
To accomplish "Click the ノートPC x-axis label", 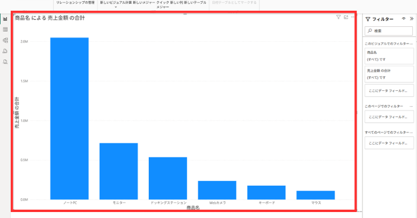I will [x=70, y=203].
